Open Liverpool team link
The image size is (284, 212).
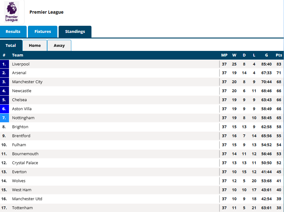pyautogui.click(x=21, y=64)
